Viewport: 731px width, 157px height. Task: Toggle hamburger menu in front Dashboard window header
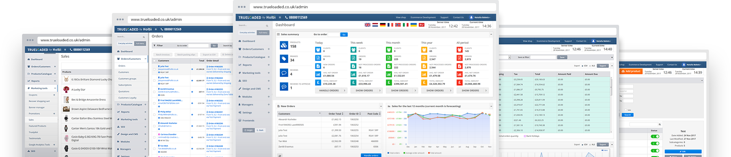tap(280, 17)
